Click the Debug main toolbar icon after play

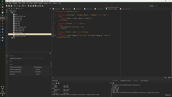click(x=43, y=6)
